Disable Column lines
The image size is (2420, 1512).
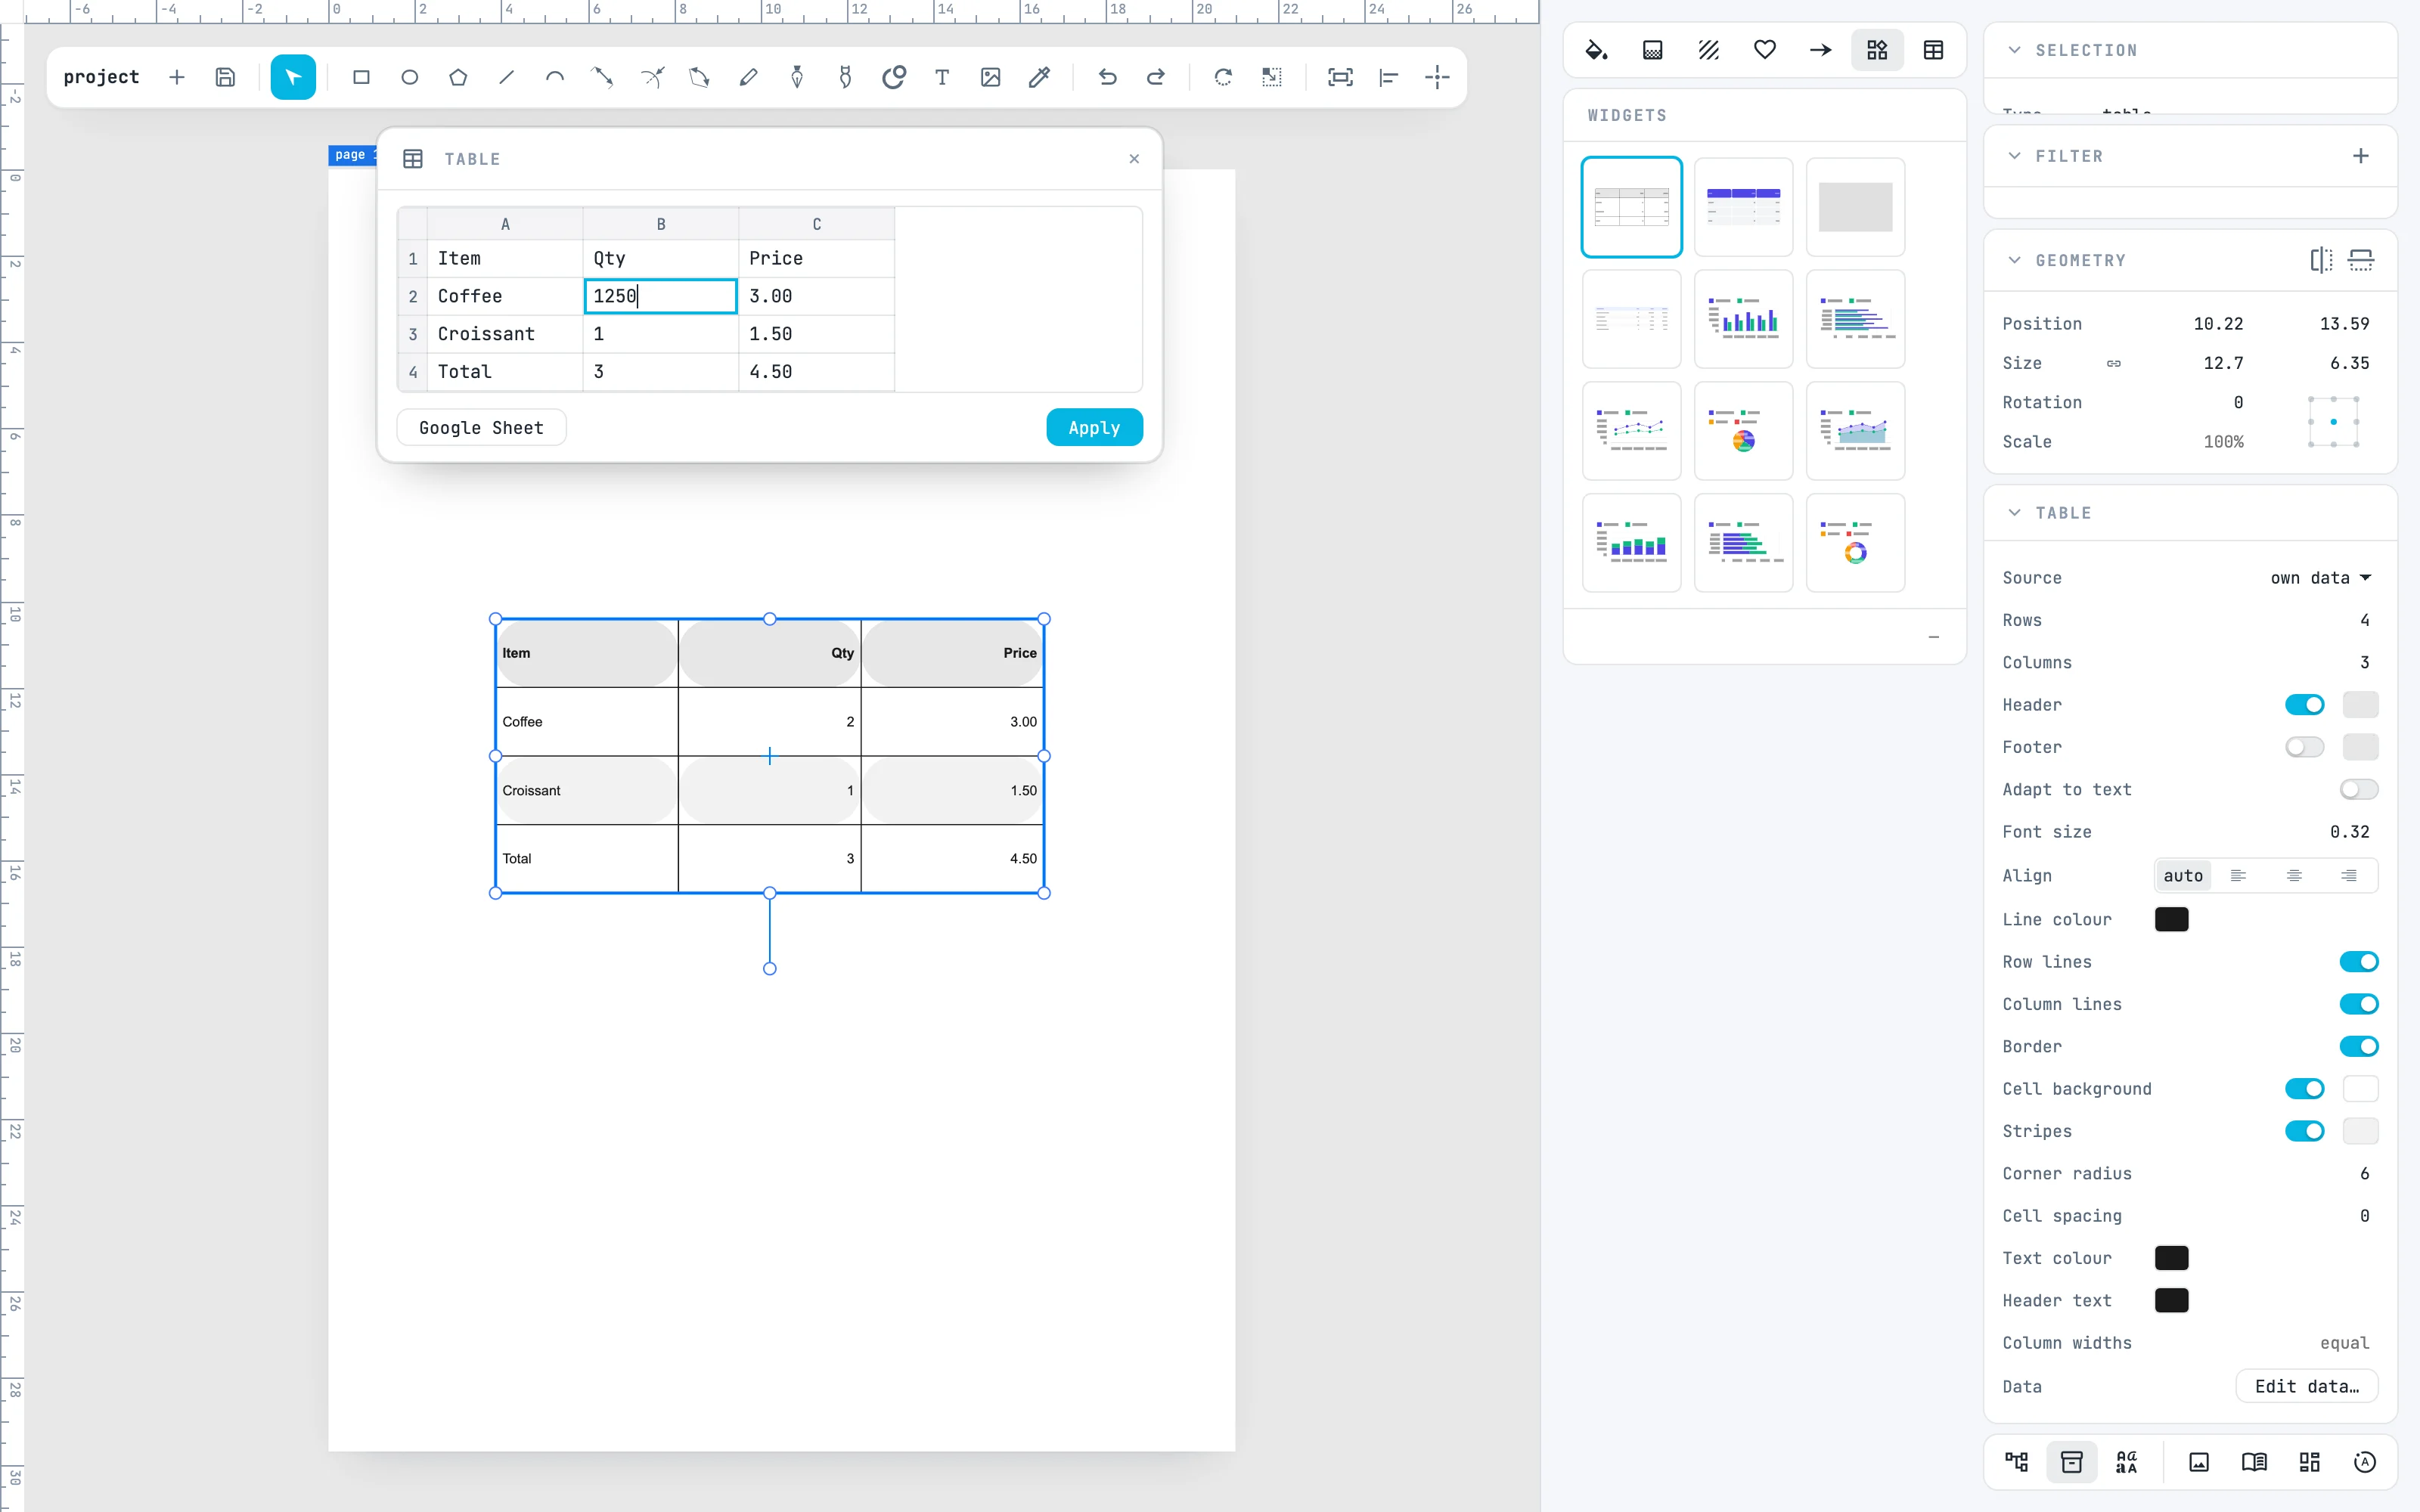(x=2358, y=1004)
